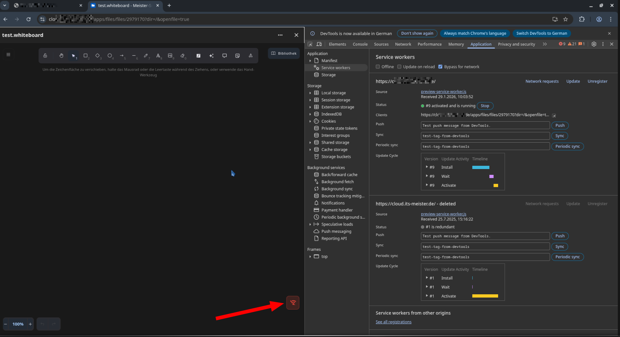Stop the running service worker
Viewport: 620px width, 337px height.
tap(485, 106)
